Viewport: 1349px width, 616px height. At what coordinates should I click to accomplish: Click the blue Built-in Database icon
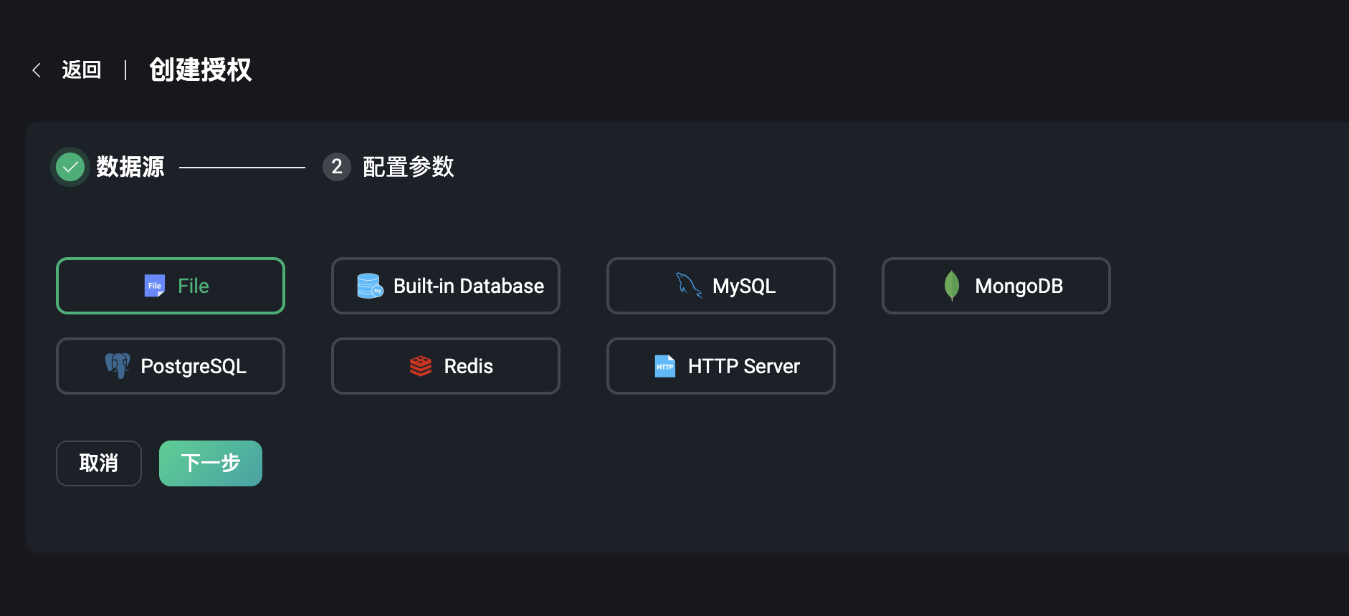(370, 286)
